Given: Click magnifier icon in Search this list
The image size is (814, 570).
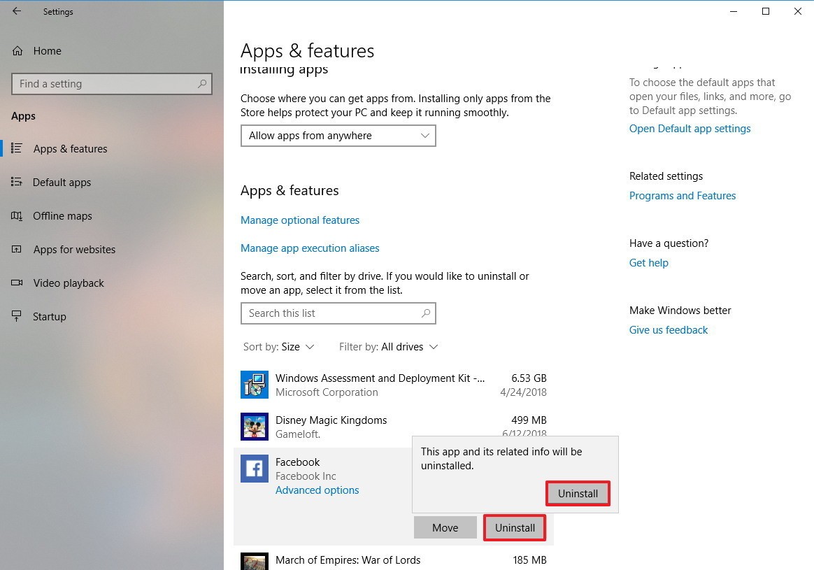Looking at the screenshot, I should coord(425,313).
